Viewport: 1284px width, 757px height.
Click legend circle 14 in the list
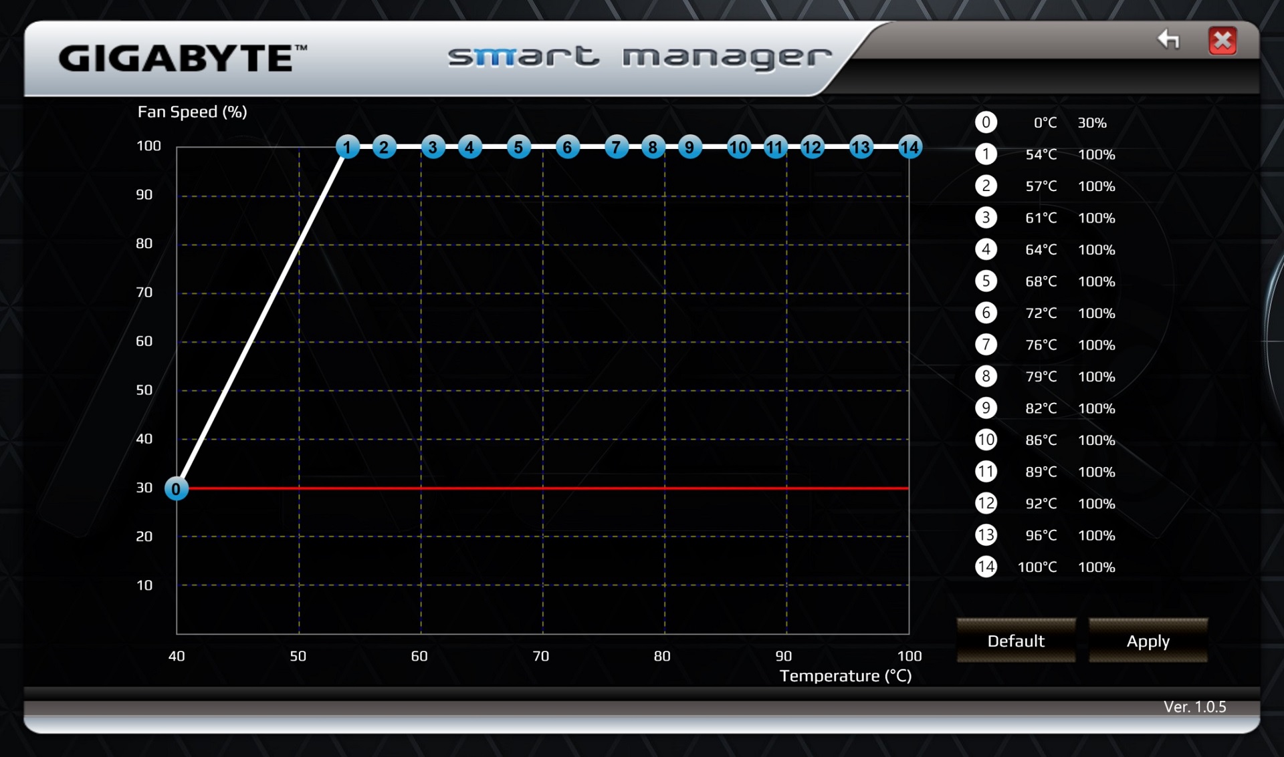pos(986,567)
